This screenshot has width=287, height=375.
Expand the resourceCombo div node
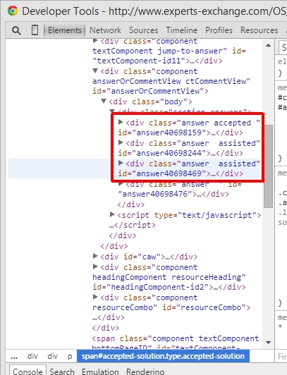pos(95,297)
